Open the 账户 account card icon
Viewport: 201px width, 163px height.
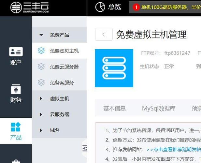(16, 52)
